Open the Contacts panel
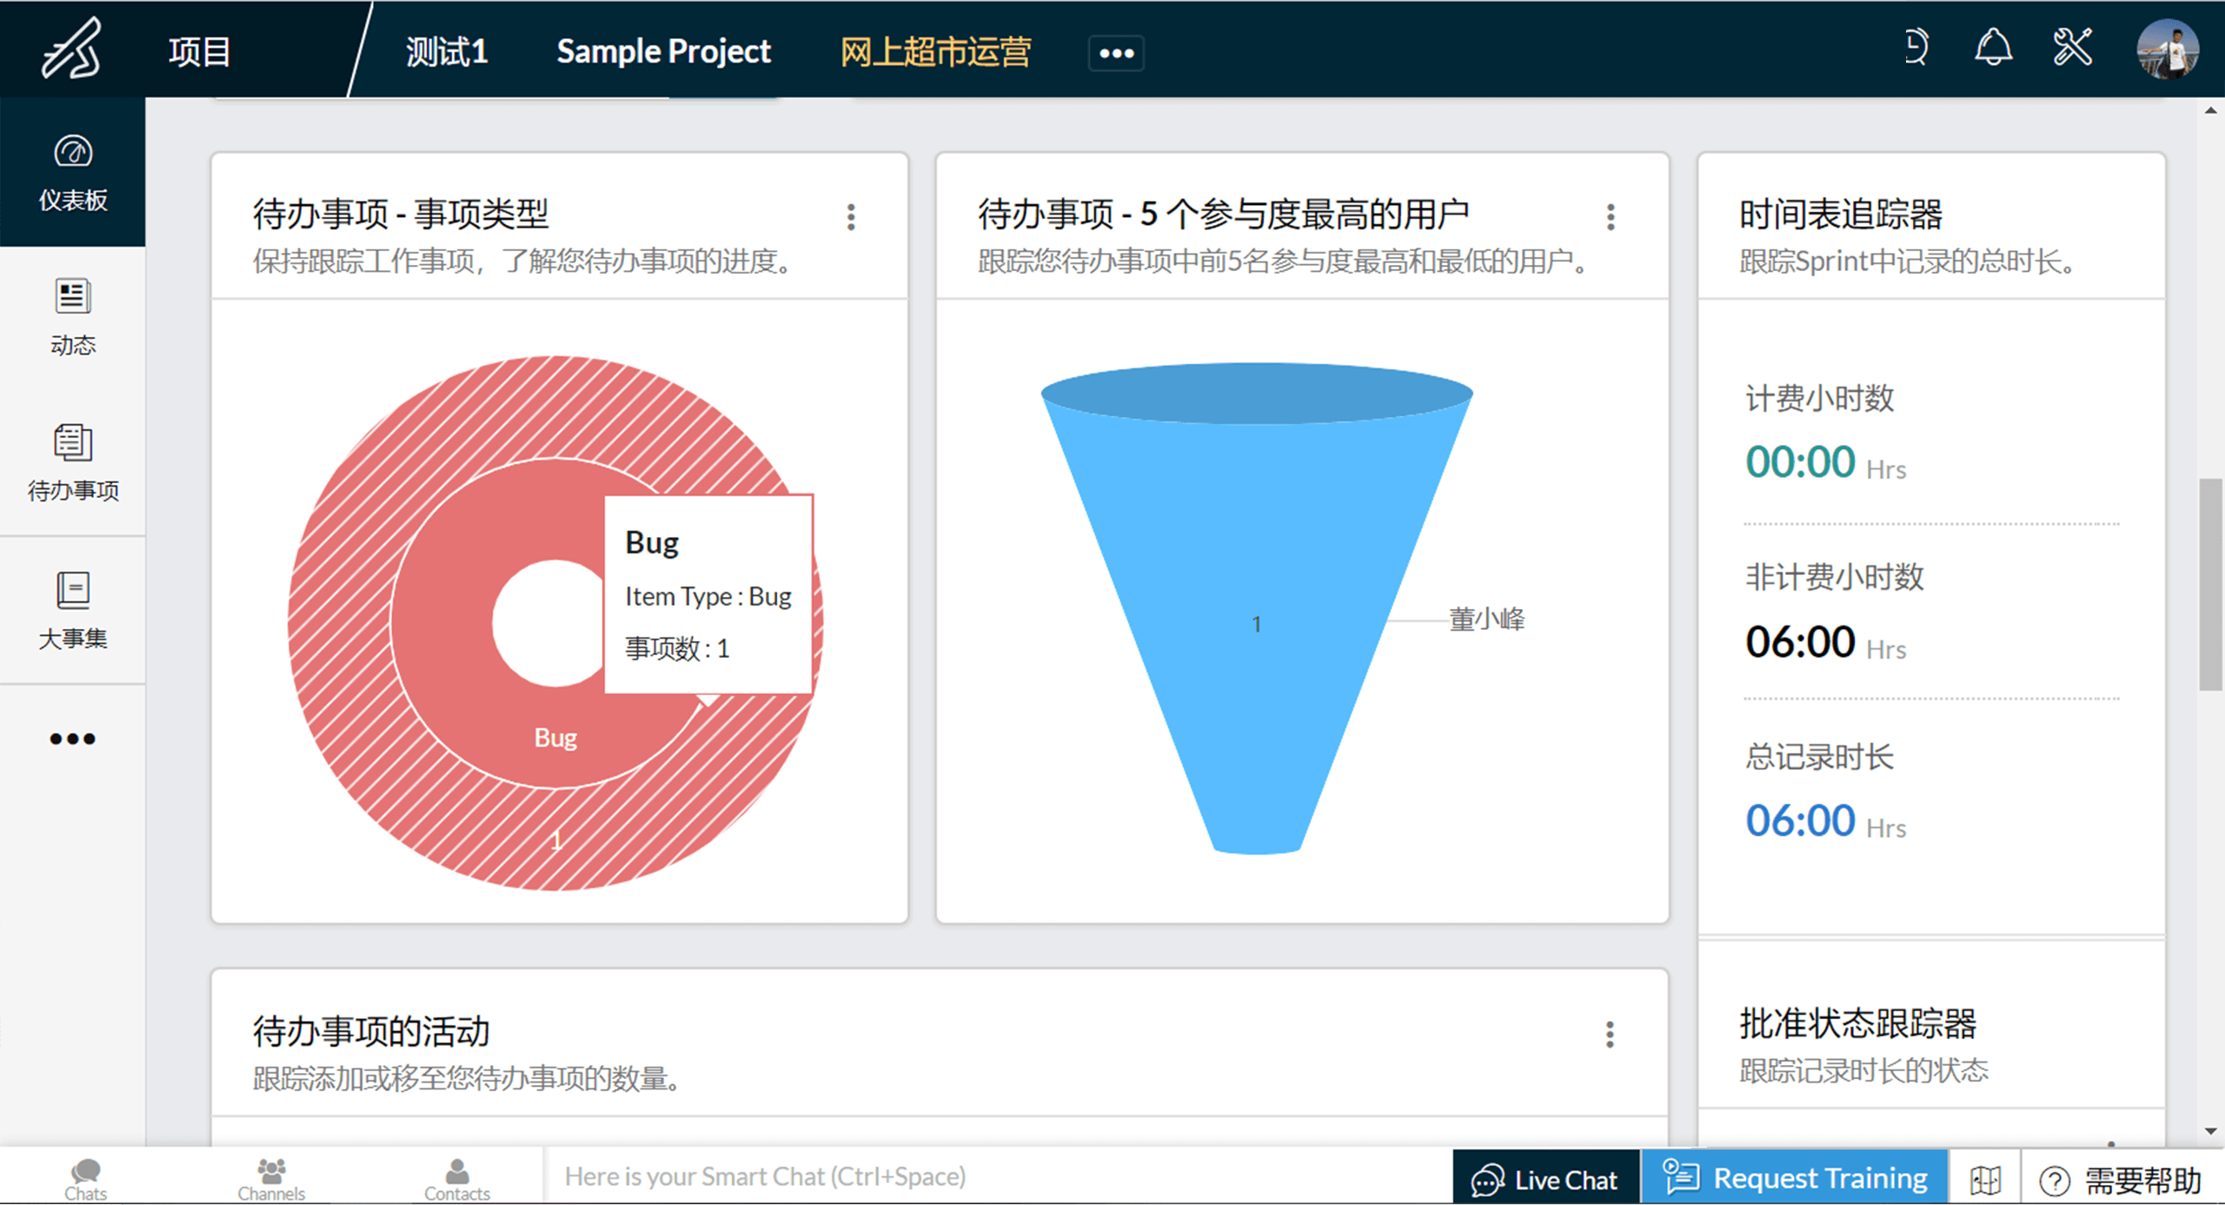Screen dimensions: 2225x1205 pyautogui.click(x=457, y=1178)
